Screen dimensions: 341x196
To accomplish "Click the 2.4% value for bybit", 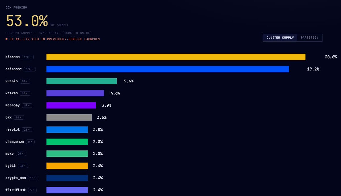I will [x=98, y=166].
